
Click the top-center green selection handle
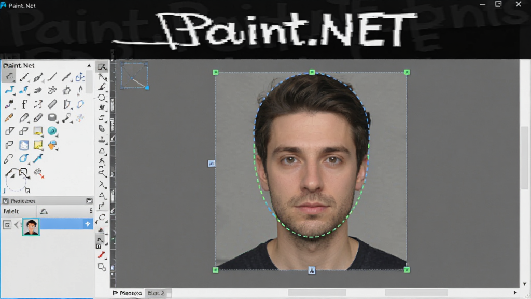[312, 72]
